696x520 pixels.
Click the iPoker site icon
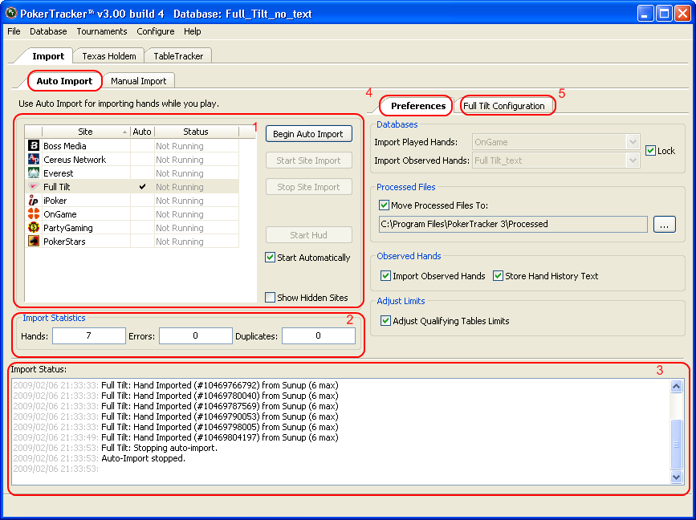point(34,201)
